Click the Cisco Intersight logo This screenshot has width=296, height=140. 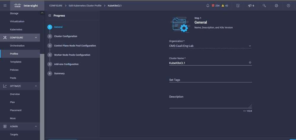26,5
